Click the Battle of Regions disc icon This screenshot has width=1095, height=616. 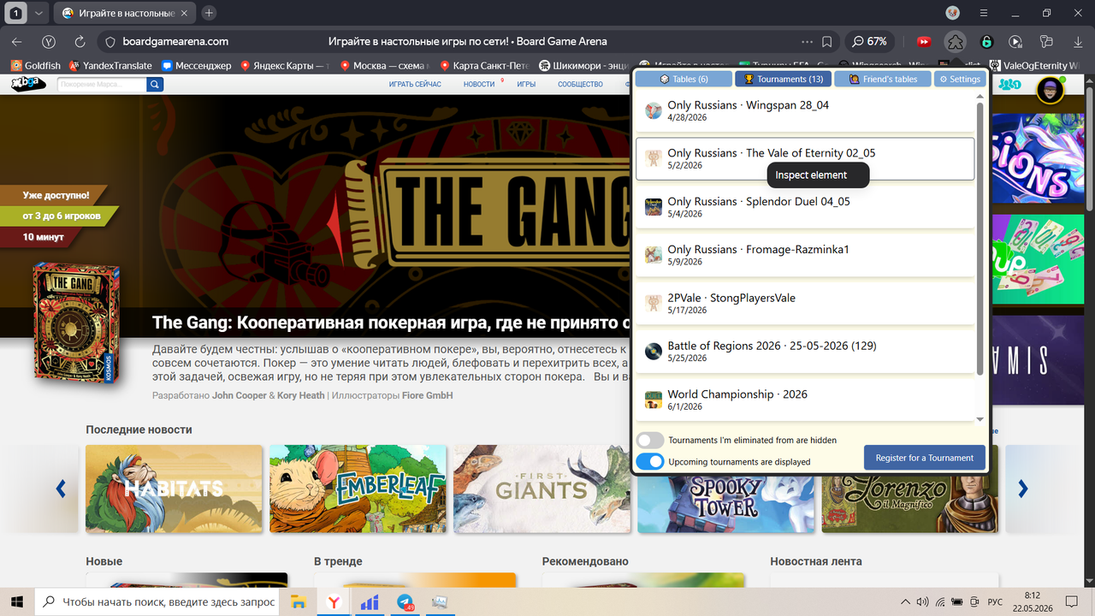[x=654, y=352]
